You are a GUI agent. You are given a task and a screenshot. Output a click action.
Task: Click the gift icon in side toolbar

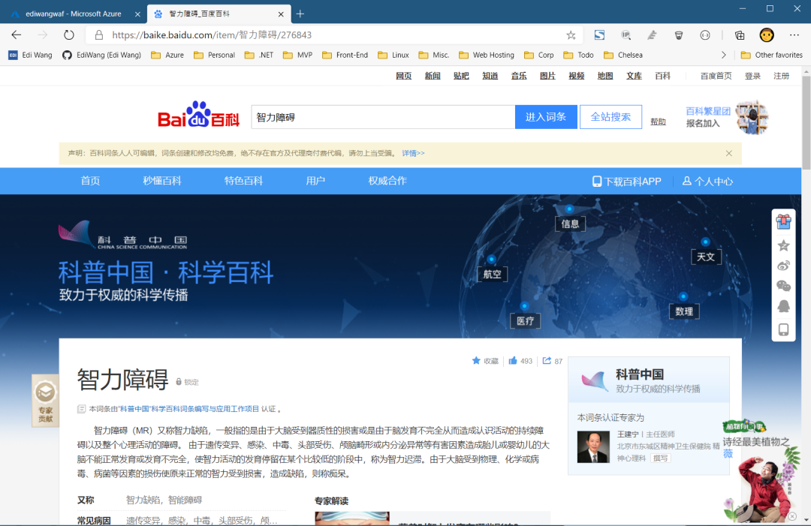(783, 221)
